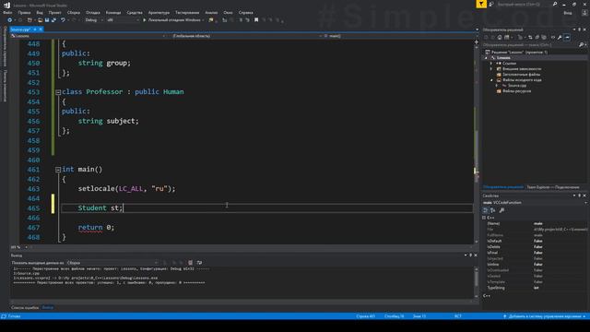This screenshot has width=590, height=332.
Task: Open the Lessons project scope dropdown
Action: click(x=88, y=36)
